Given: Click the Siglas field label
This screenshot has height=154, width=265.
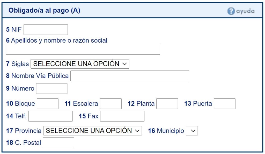Looking at the screenshot, I should point(20,64).
